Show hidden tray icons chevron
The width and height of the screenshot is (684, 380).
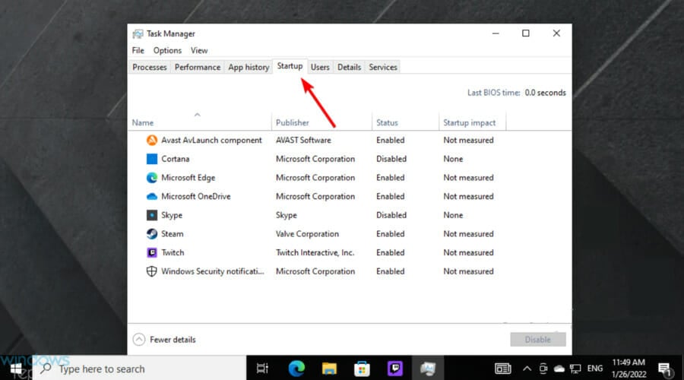(x=527, y=369)
